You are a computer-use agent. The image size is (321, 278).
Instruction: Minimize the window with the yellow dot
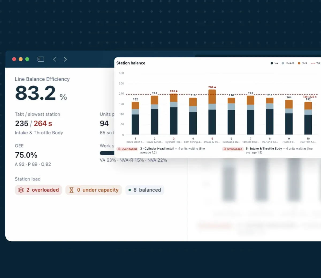(x=21, y=59)
